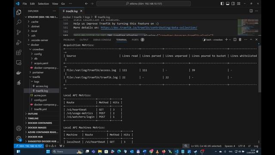Expand the OUTLINE section
The image size is (275, 155).
coord(33,114)
